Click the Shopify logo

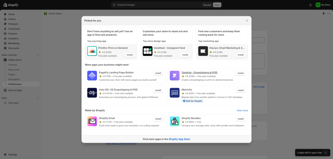11,5
